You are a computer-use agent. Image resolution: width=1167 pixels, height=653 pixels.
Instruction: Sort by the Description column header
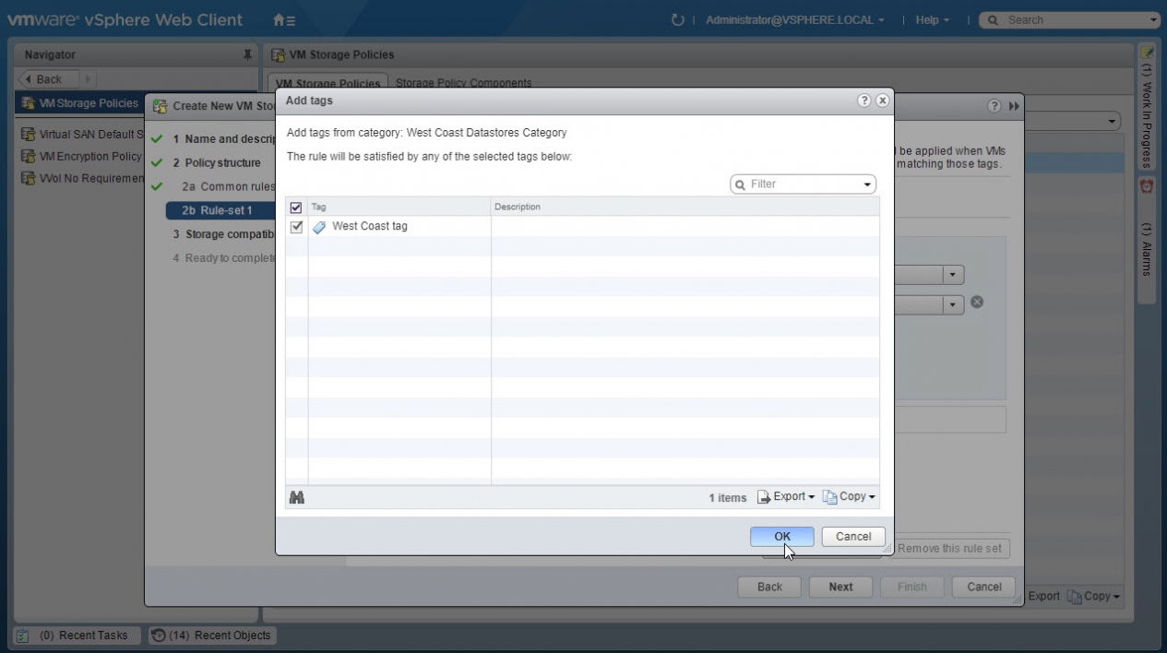point(685,207)
